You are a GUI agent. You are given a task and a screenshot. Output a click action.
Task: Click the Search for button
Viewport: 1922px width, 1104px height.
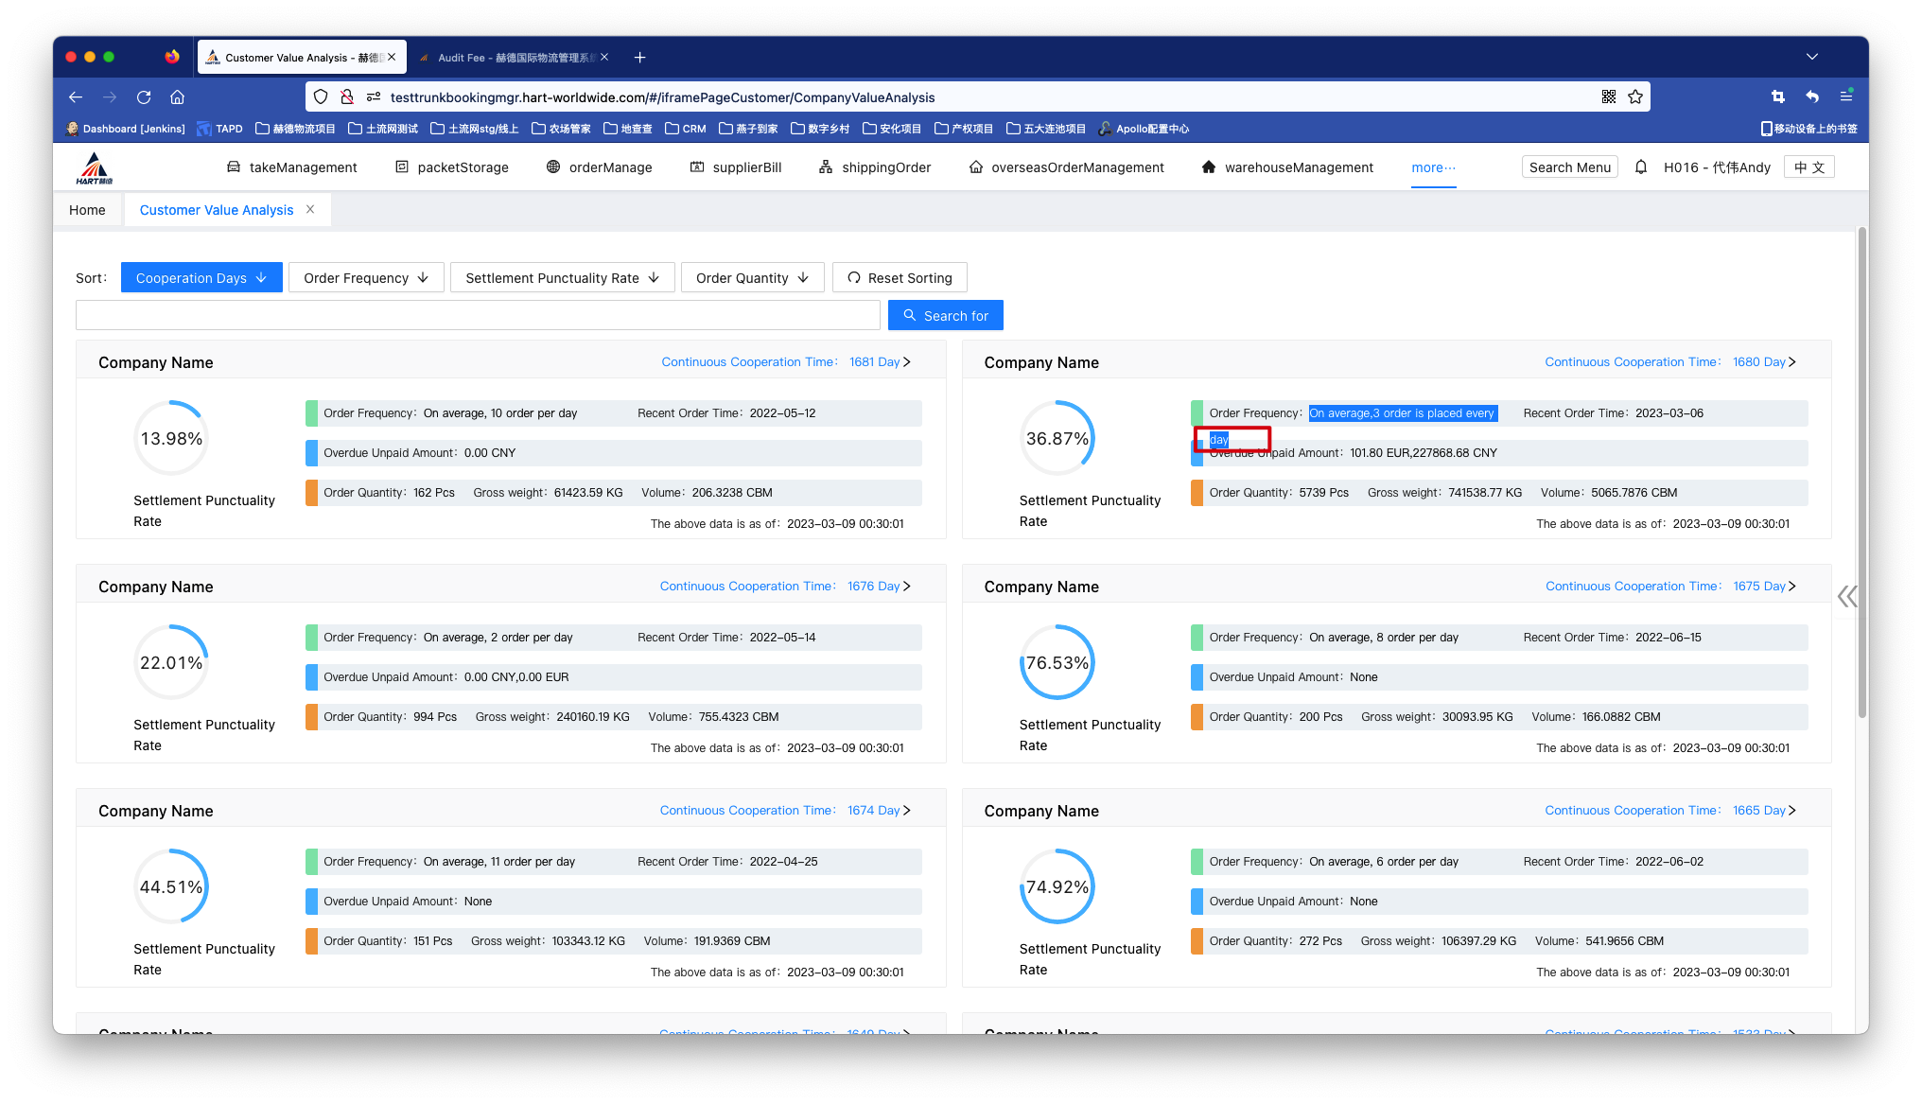(945, 316)
